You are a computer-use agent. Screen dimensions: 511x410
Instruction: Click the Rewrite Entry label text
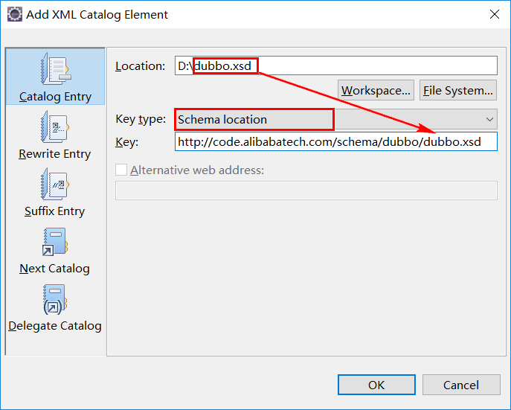(55, 154)
